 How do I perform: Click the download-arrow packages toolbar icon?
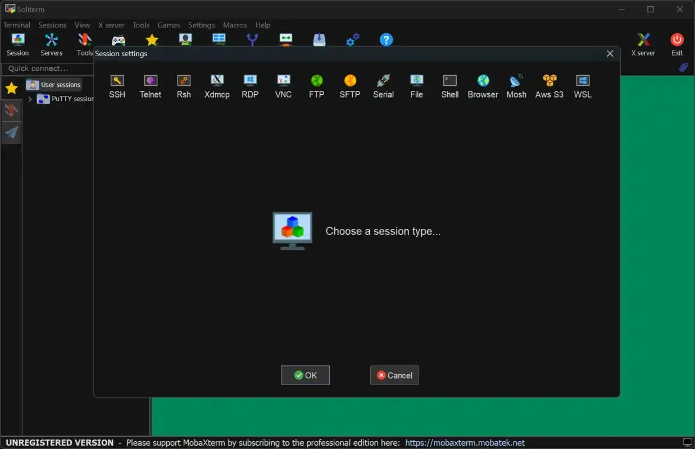(319, 39)
